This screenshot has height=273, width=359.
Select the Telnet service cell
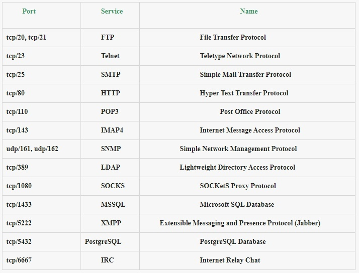(110, 56)
